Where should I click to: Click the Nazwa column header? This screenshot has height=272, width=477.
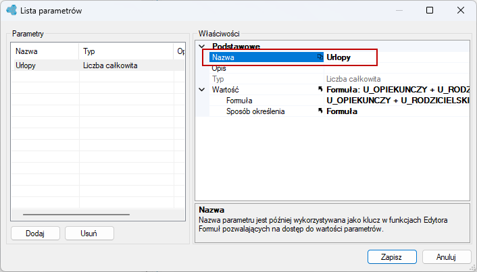pos(45,51)
